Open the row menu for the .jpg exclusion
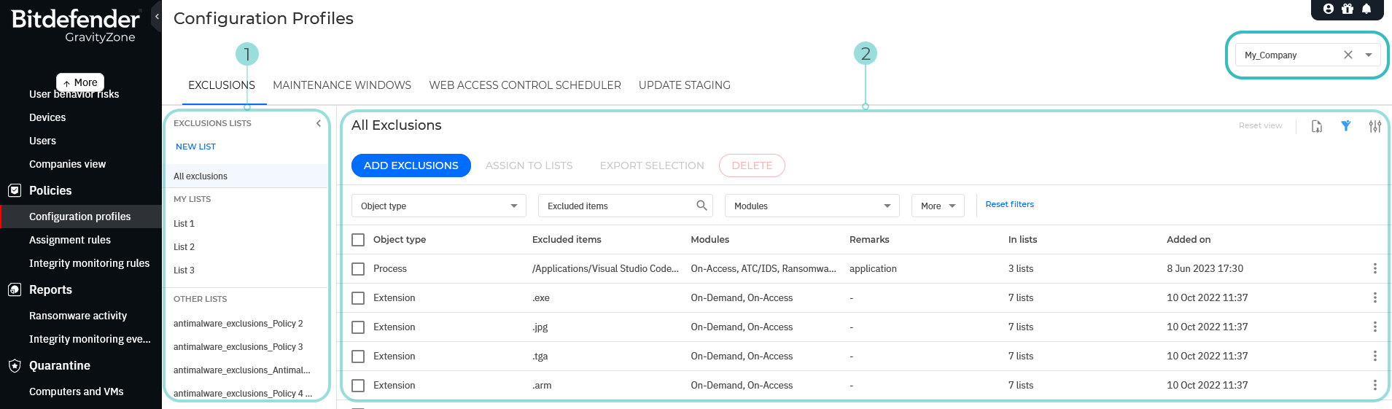 click(x=1375, y=327)
